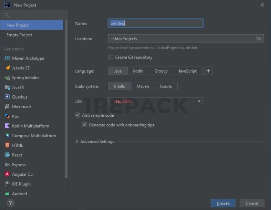271x210 pixels.
Task: Browse for location using folder icon
Action: coord(259,39)
